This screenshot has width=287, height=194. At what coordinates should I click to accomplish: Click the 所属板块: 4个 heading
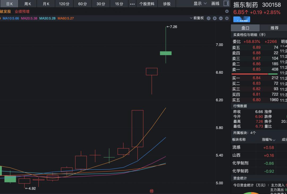(x=244, y=133)
